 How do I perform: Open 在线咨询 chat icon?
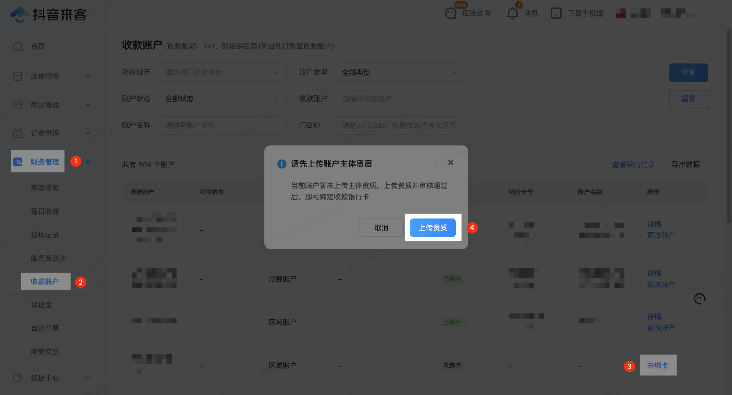click(x=451, y=14)
